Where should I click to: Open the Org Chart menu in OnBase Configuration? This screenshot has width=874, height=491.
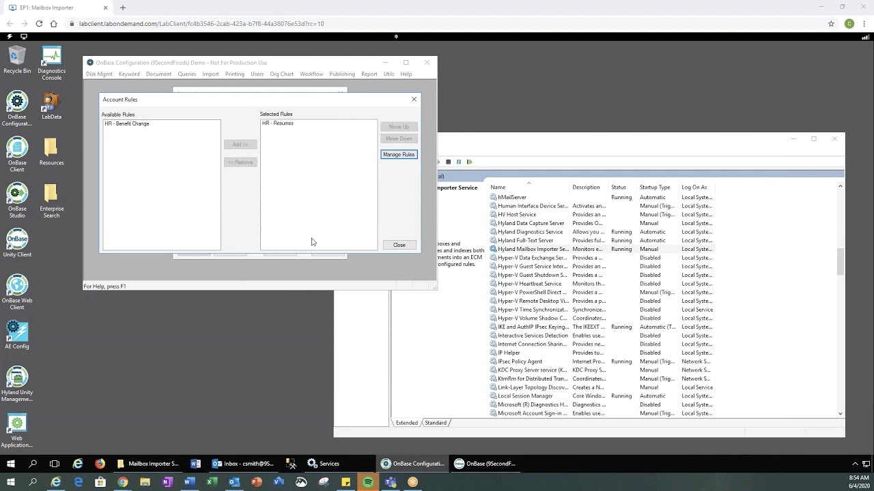(x=281, y=74)
